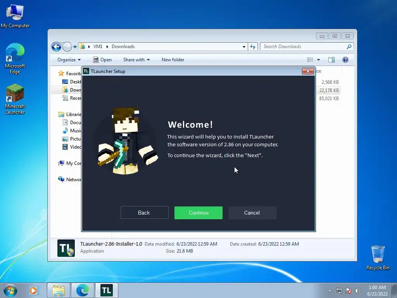Click the green Continue button
Image resolution: width=397 pixels, height=298 pixels.
click(x=198, y=213)
